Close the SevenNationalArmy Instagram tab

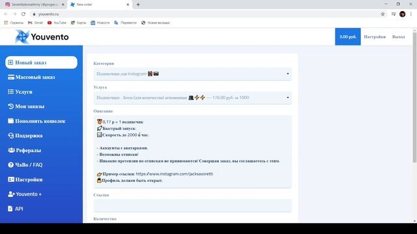click(63, 5)
